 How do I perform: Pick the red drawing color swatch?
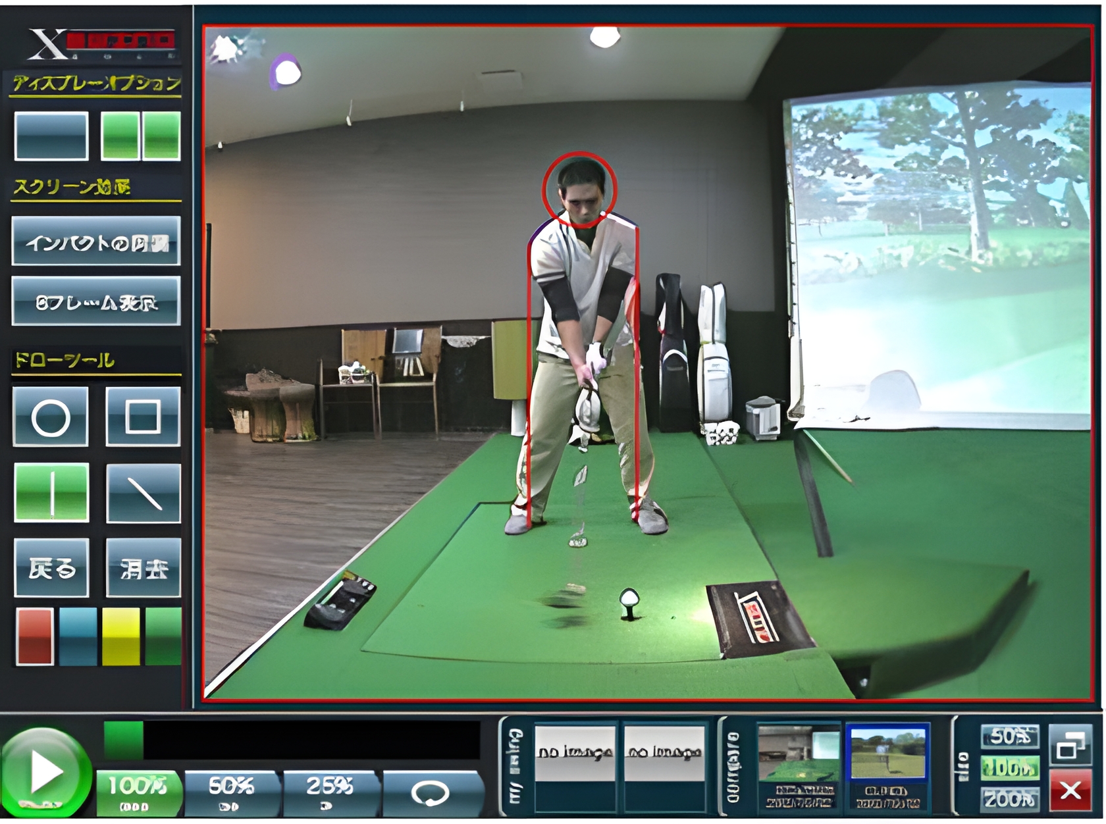click(35, 636)
